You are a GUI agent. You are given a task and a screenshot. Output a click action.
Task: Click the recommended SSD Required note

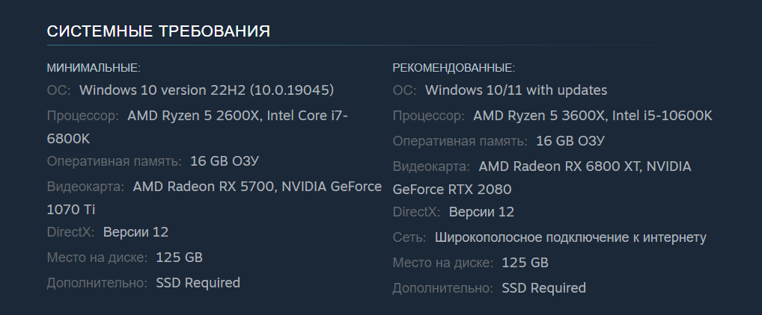(x=543, y=288)
